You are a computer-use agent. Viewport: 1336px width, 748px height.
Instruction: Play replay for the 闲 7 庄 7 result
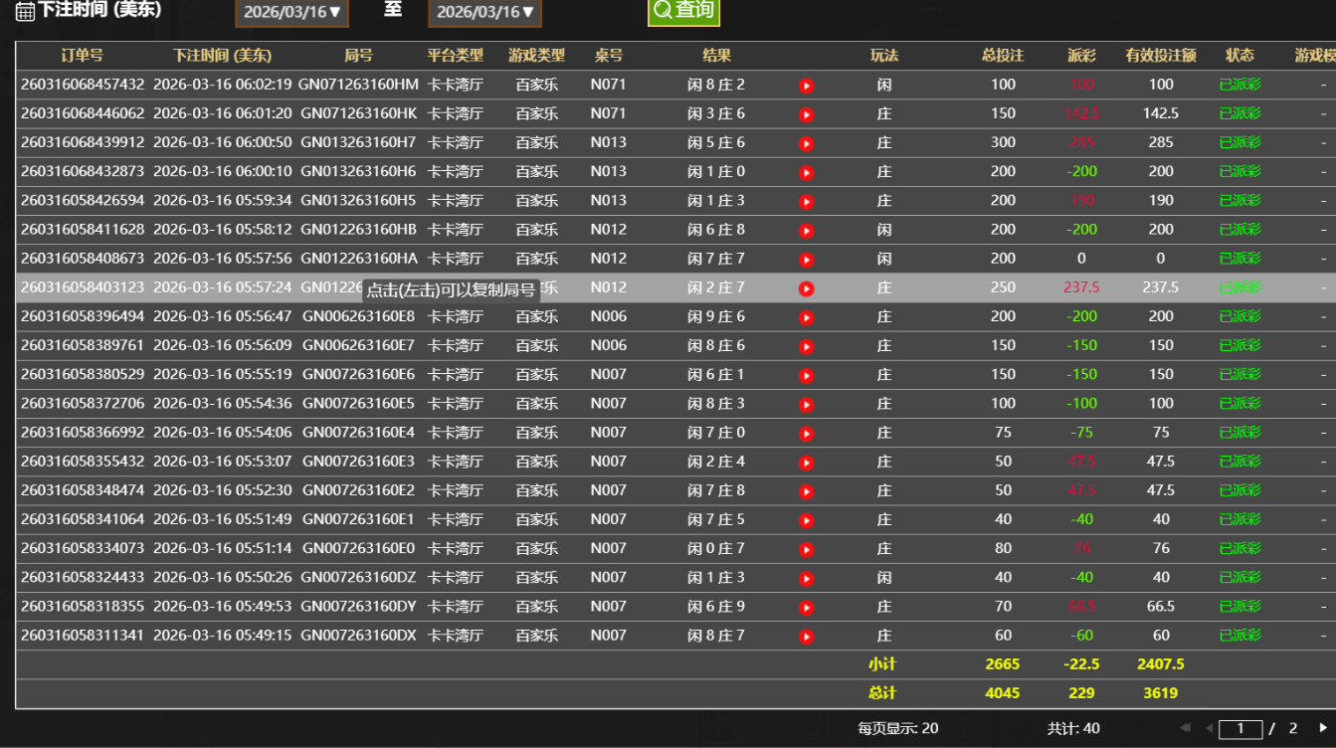pos(806,260)
